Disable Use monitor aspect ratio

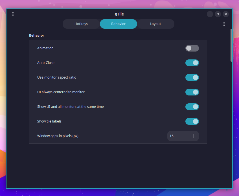192,77
